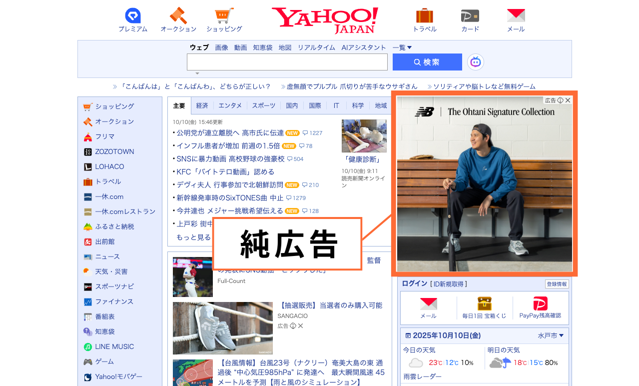Open the Card (カード) icon
Viewport: 639px width, 386px height.
tap(470, 15)
